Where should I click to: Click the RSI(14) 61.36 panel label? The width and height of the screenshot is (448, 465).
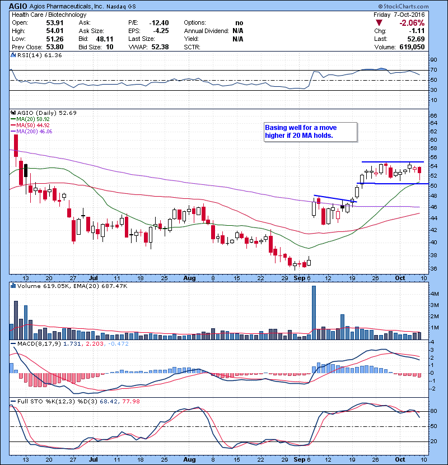tap(39, 55)
